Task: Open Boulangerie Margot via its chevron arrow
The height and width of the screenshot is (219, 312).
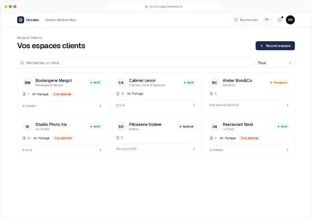Action: (100, 106)
